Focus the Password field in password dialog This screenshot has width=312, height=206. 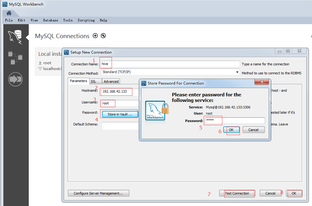pyautogui.click(x=234, y=121)
